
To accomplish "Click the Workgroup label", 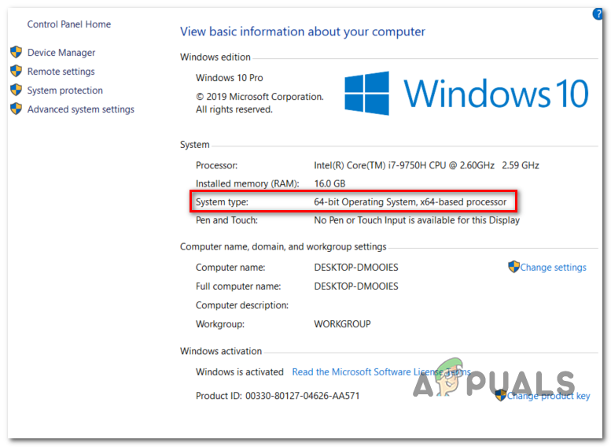I will (219, 323).
